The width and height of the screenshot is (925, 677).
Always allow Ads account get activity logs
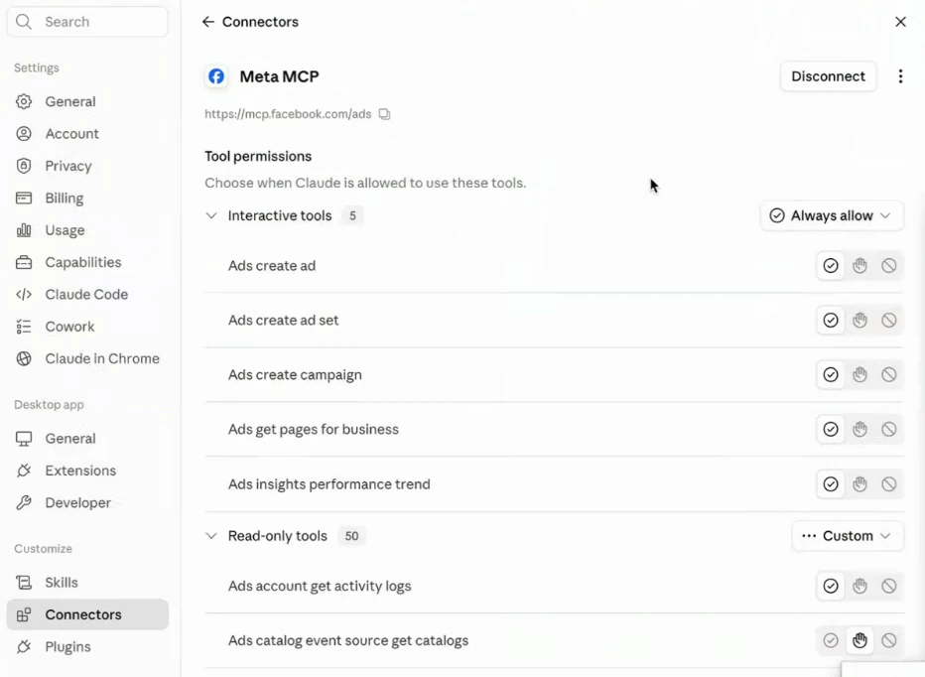click(831, 586)
